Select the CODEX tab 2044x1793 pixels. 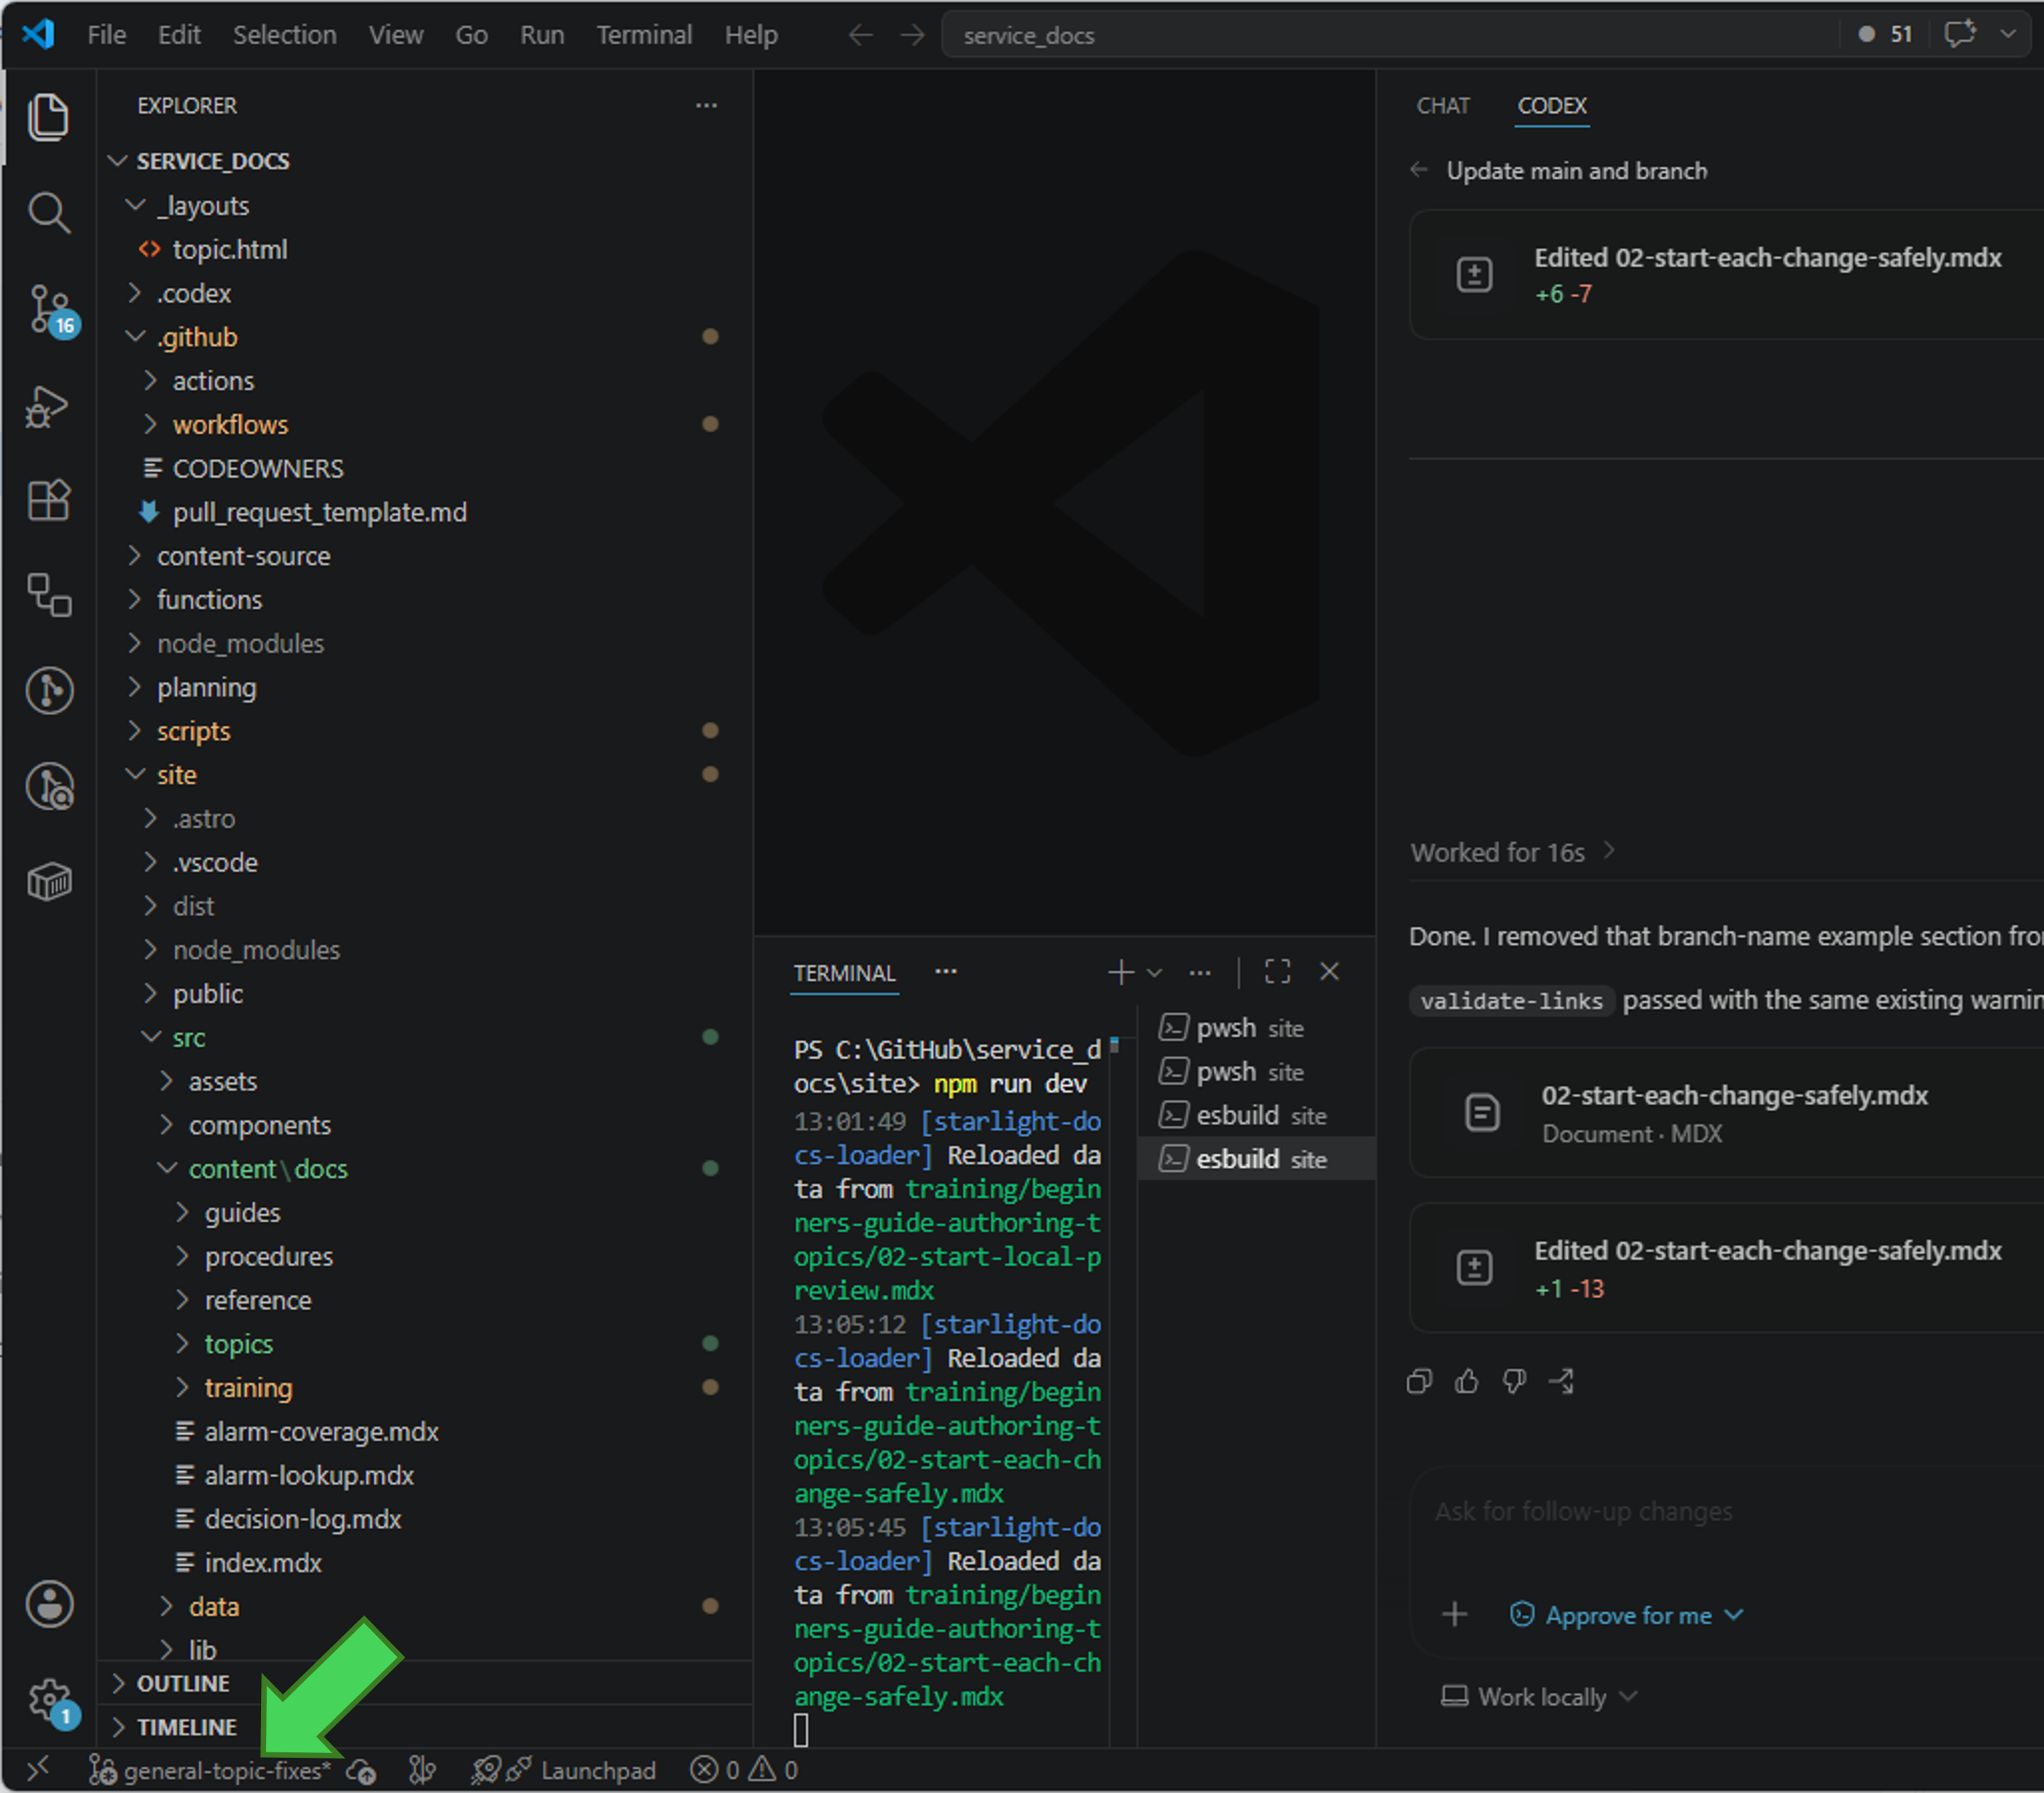[x=1552, y=105]
